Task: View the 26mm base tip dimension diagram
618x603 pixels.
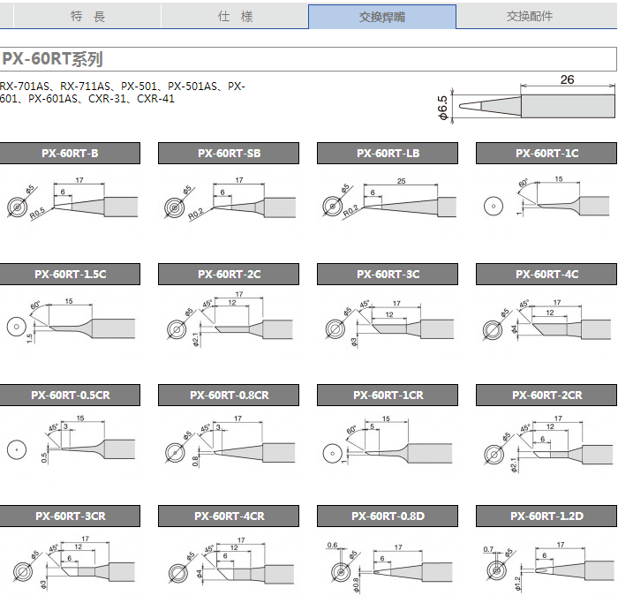Action: [x=526, y=101]
